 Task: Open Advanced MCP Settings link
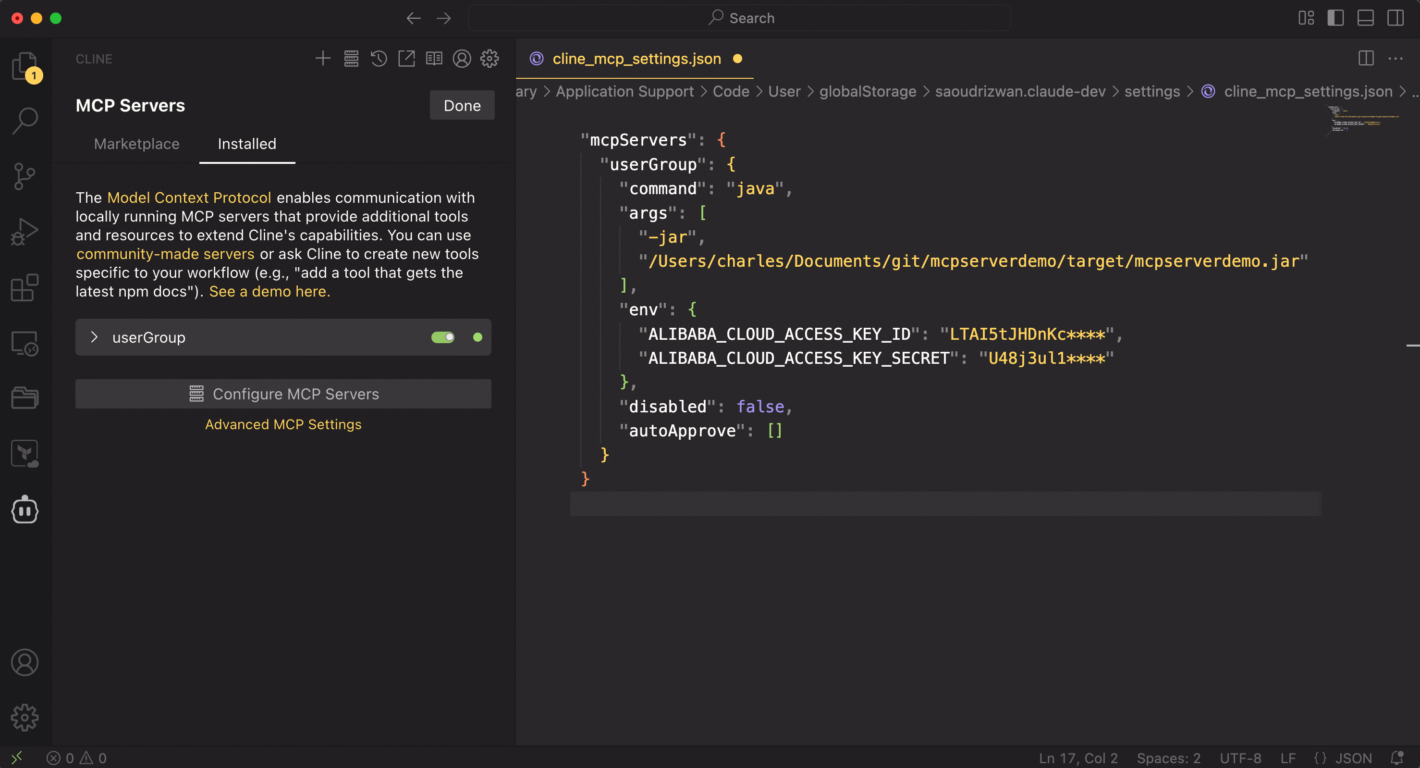point(283,424)
